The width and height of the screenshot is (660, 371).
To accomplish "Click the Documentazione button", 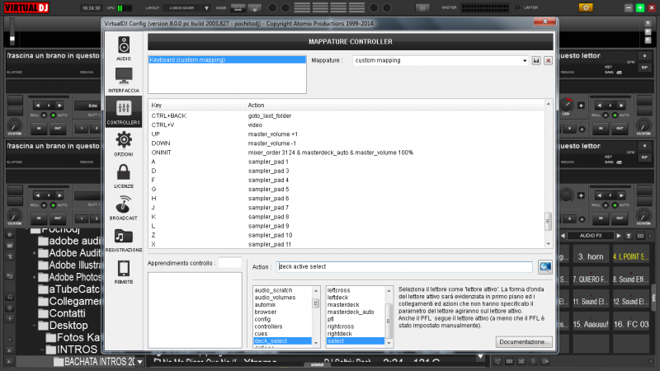I will (524, 341).
